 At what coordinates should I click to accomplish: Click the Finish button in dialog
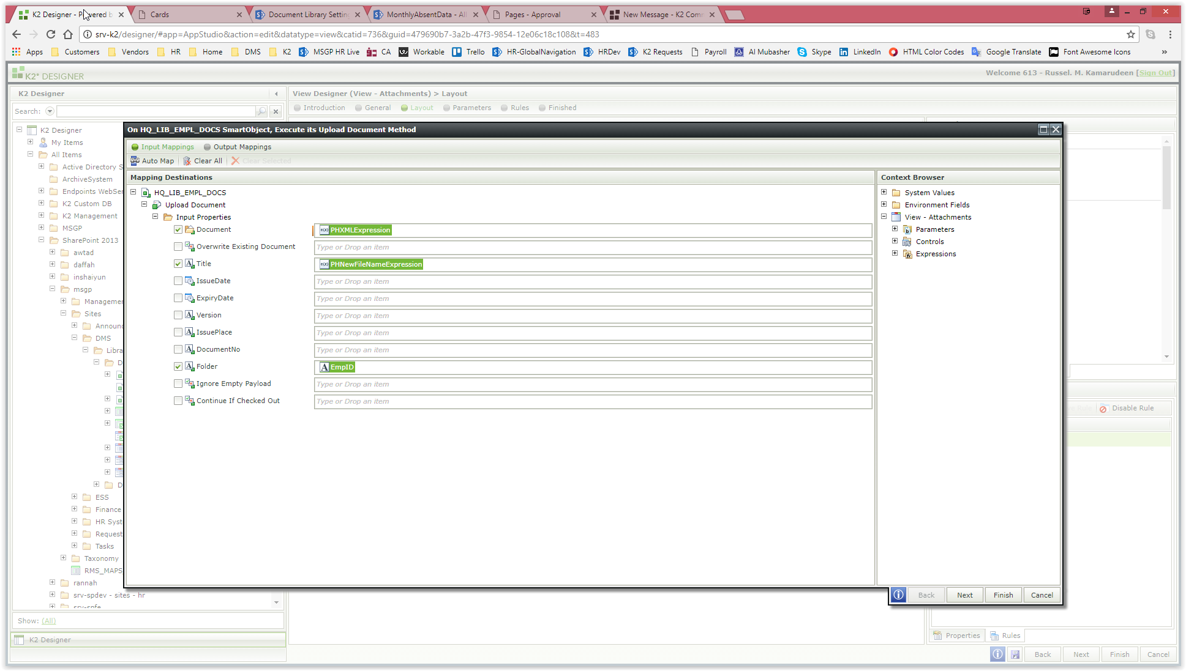pyautogui.click(x=1003, y=595)
